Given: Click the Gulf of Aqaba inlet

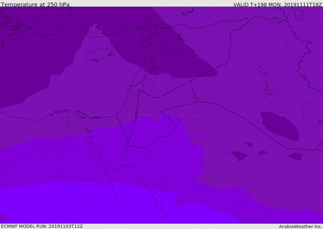Looking at the screenshot, I should (126, 154).
